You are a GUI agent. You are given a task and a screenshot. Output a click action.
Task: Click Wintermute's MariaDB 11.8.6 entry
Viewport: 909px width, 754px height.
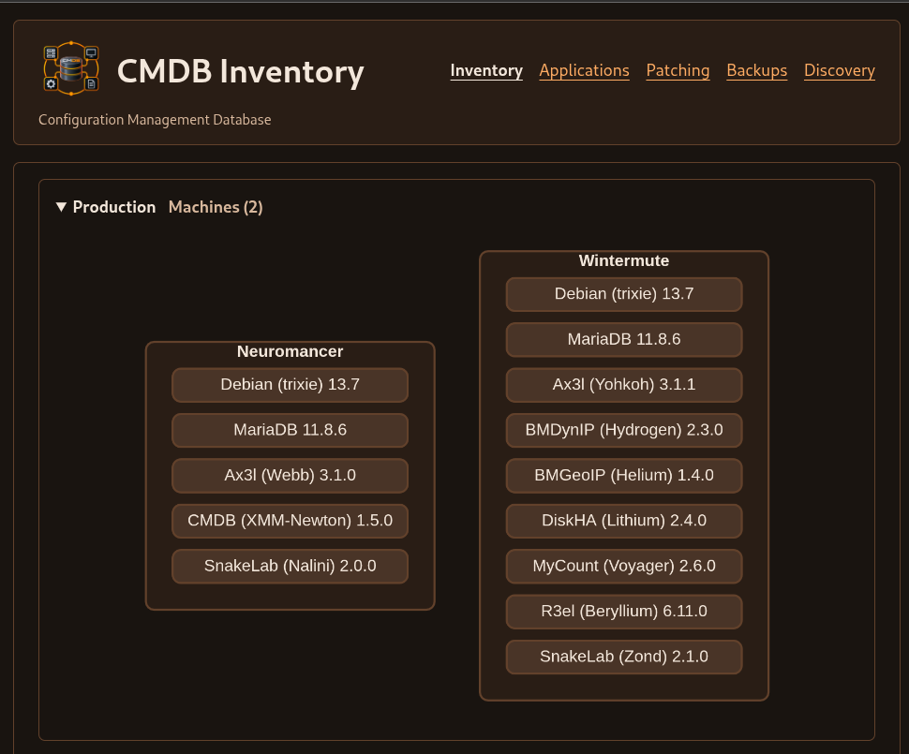pyautogui.click(x=624, y=340)
